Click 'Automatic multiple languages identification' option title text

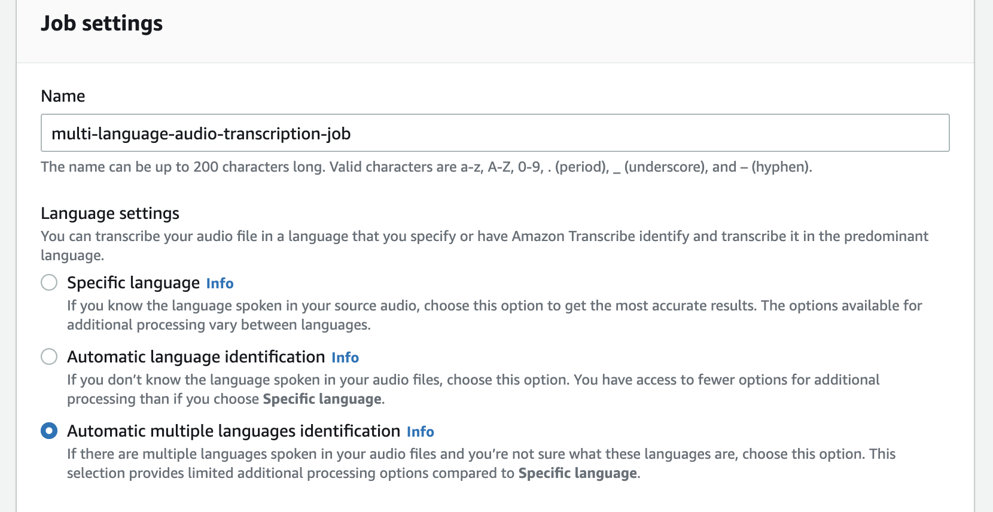coord(233,431)
